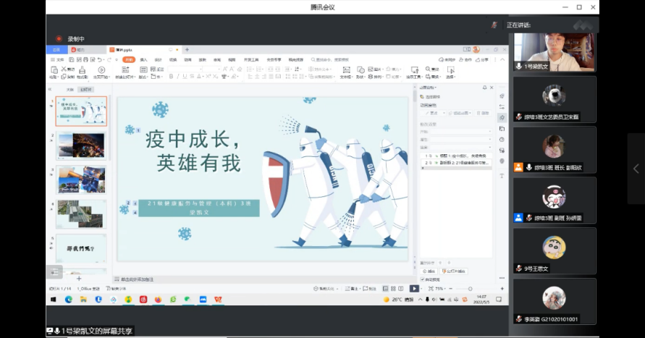Toggle microphone for 1号梁凯文 participant

click(519, 66)
